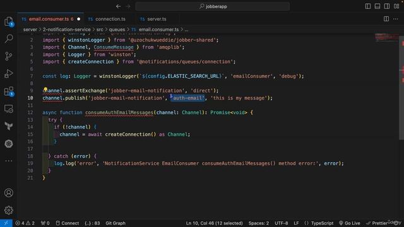This screenshot has height=227, width=404.
Task: Open Run and Debug view
Action: [x=9, y=74]
